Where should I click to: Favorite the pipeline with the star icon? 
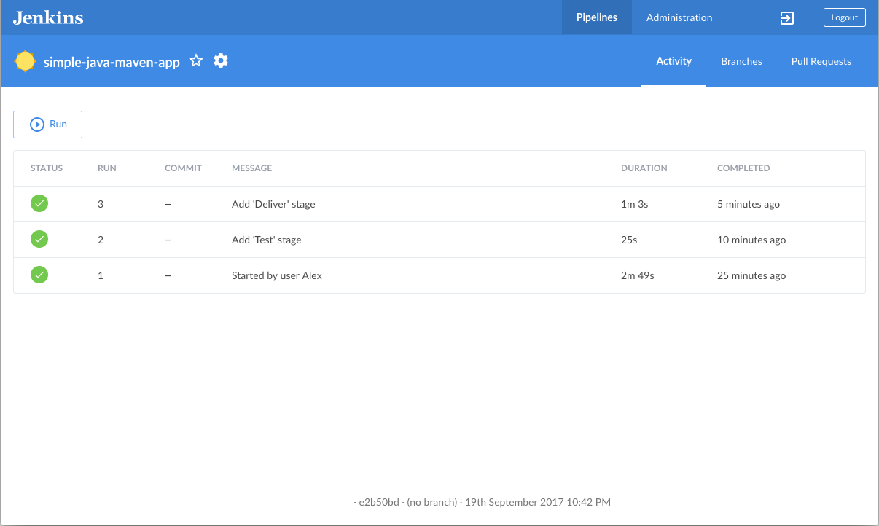click(x=196, y=61)
